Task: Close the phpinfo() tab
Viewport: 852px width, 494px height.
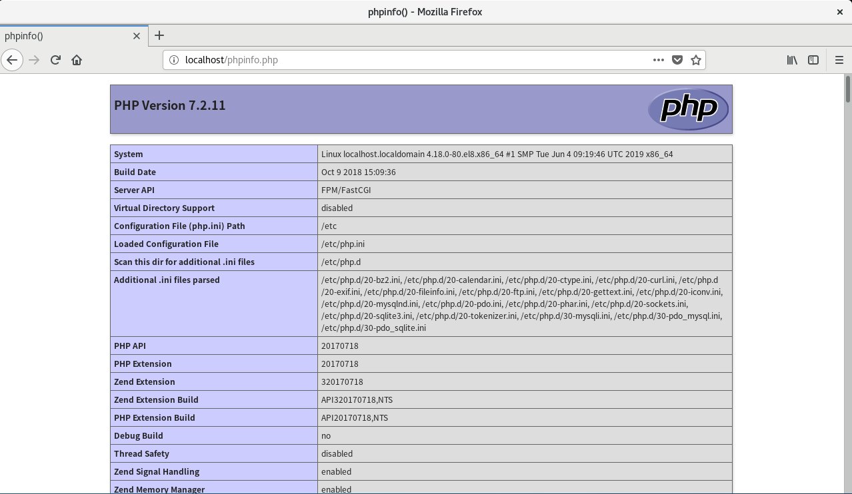Action: tap(137, 36)
